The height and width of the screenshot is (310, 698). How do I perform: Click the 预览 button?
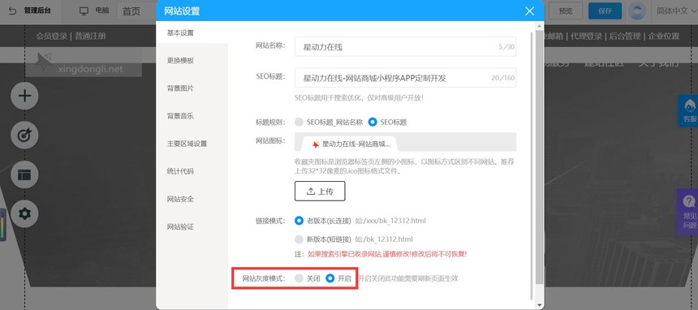(566, 11)
